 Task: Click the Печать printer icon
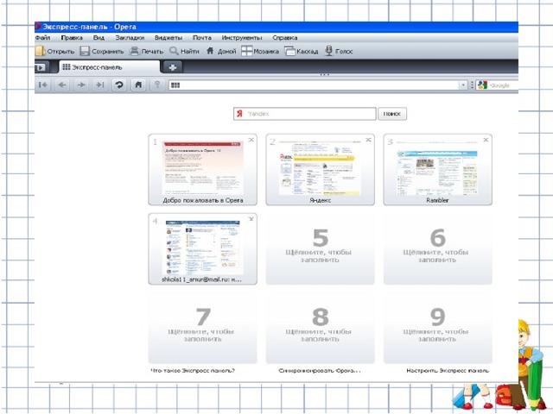coord(135,51)
